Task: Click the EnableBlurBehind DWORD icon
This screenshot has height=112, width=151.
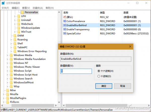Action: pyautogui.click(x=65, y=25)
